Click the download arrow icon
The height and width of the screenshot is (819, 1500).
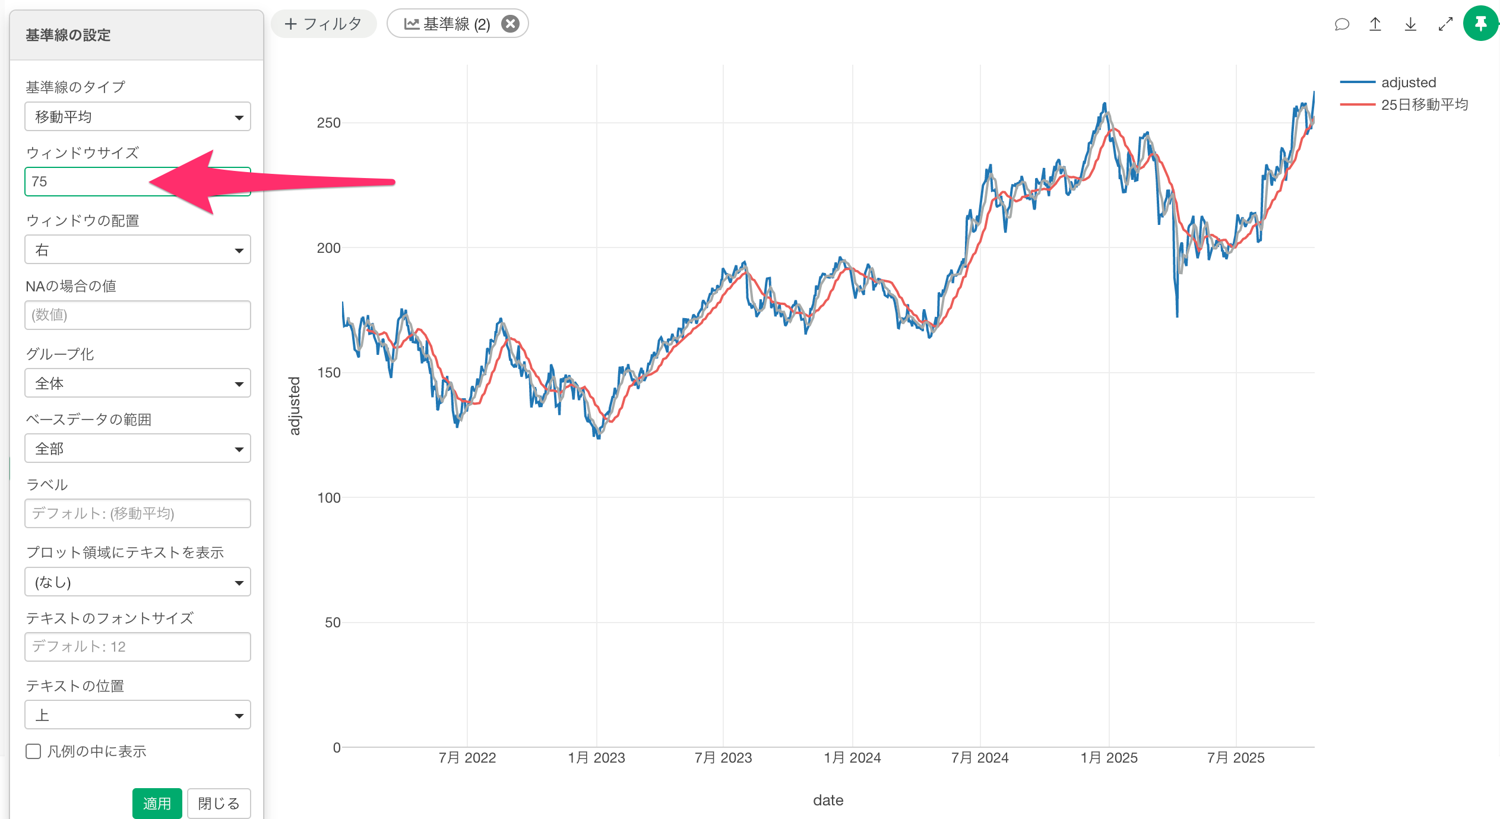[x=1410, y=24]
